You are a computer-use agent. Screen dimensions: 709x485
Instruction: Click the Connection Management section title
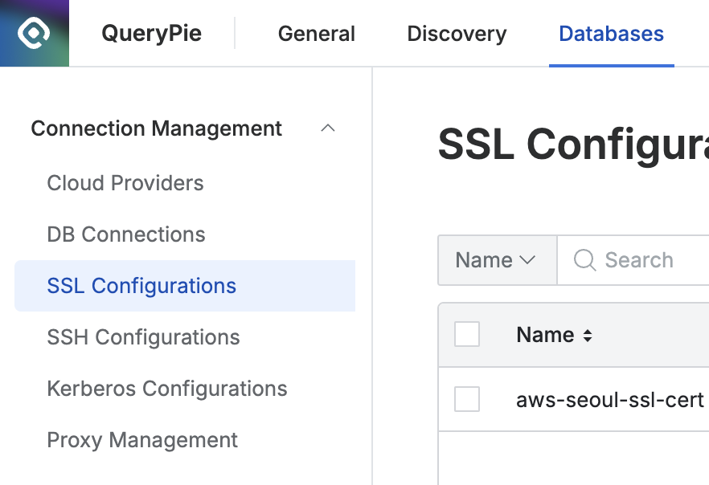157,128
